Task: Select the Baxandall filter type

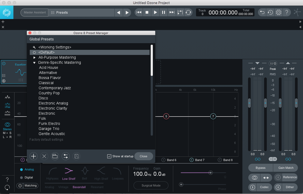Action: pos(79,187)
